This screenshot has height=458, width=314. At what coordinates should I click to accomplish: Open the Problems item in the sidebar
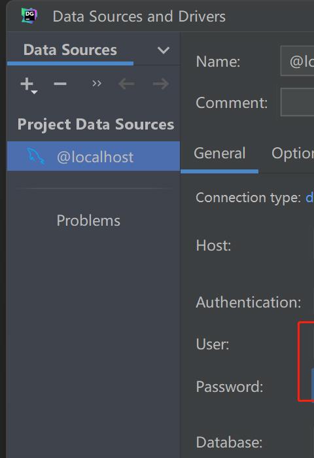pos(88,220)
